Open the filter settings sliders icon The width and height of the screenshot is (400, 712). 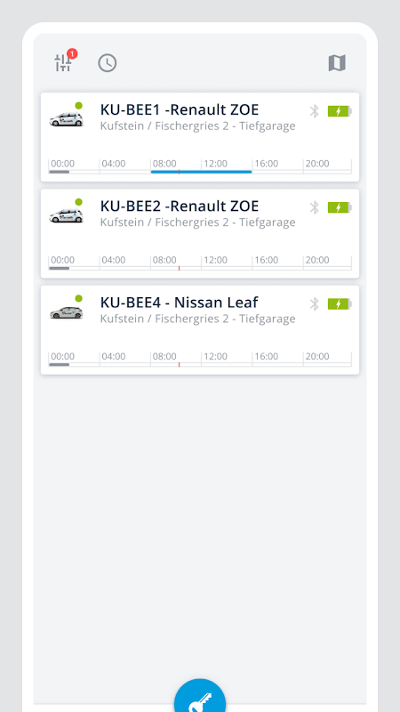pos(63,62)
